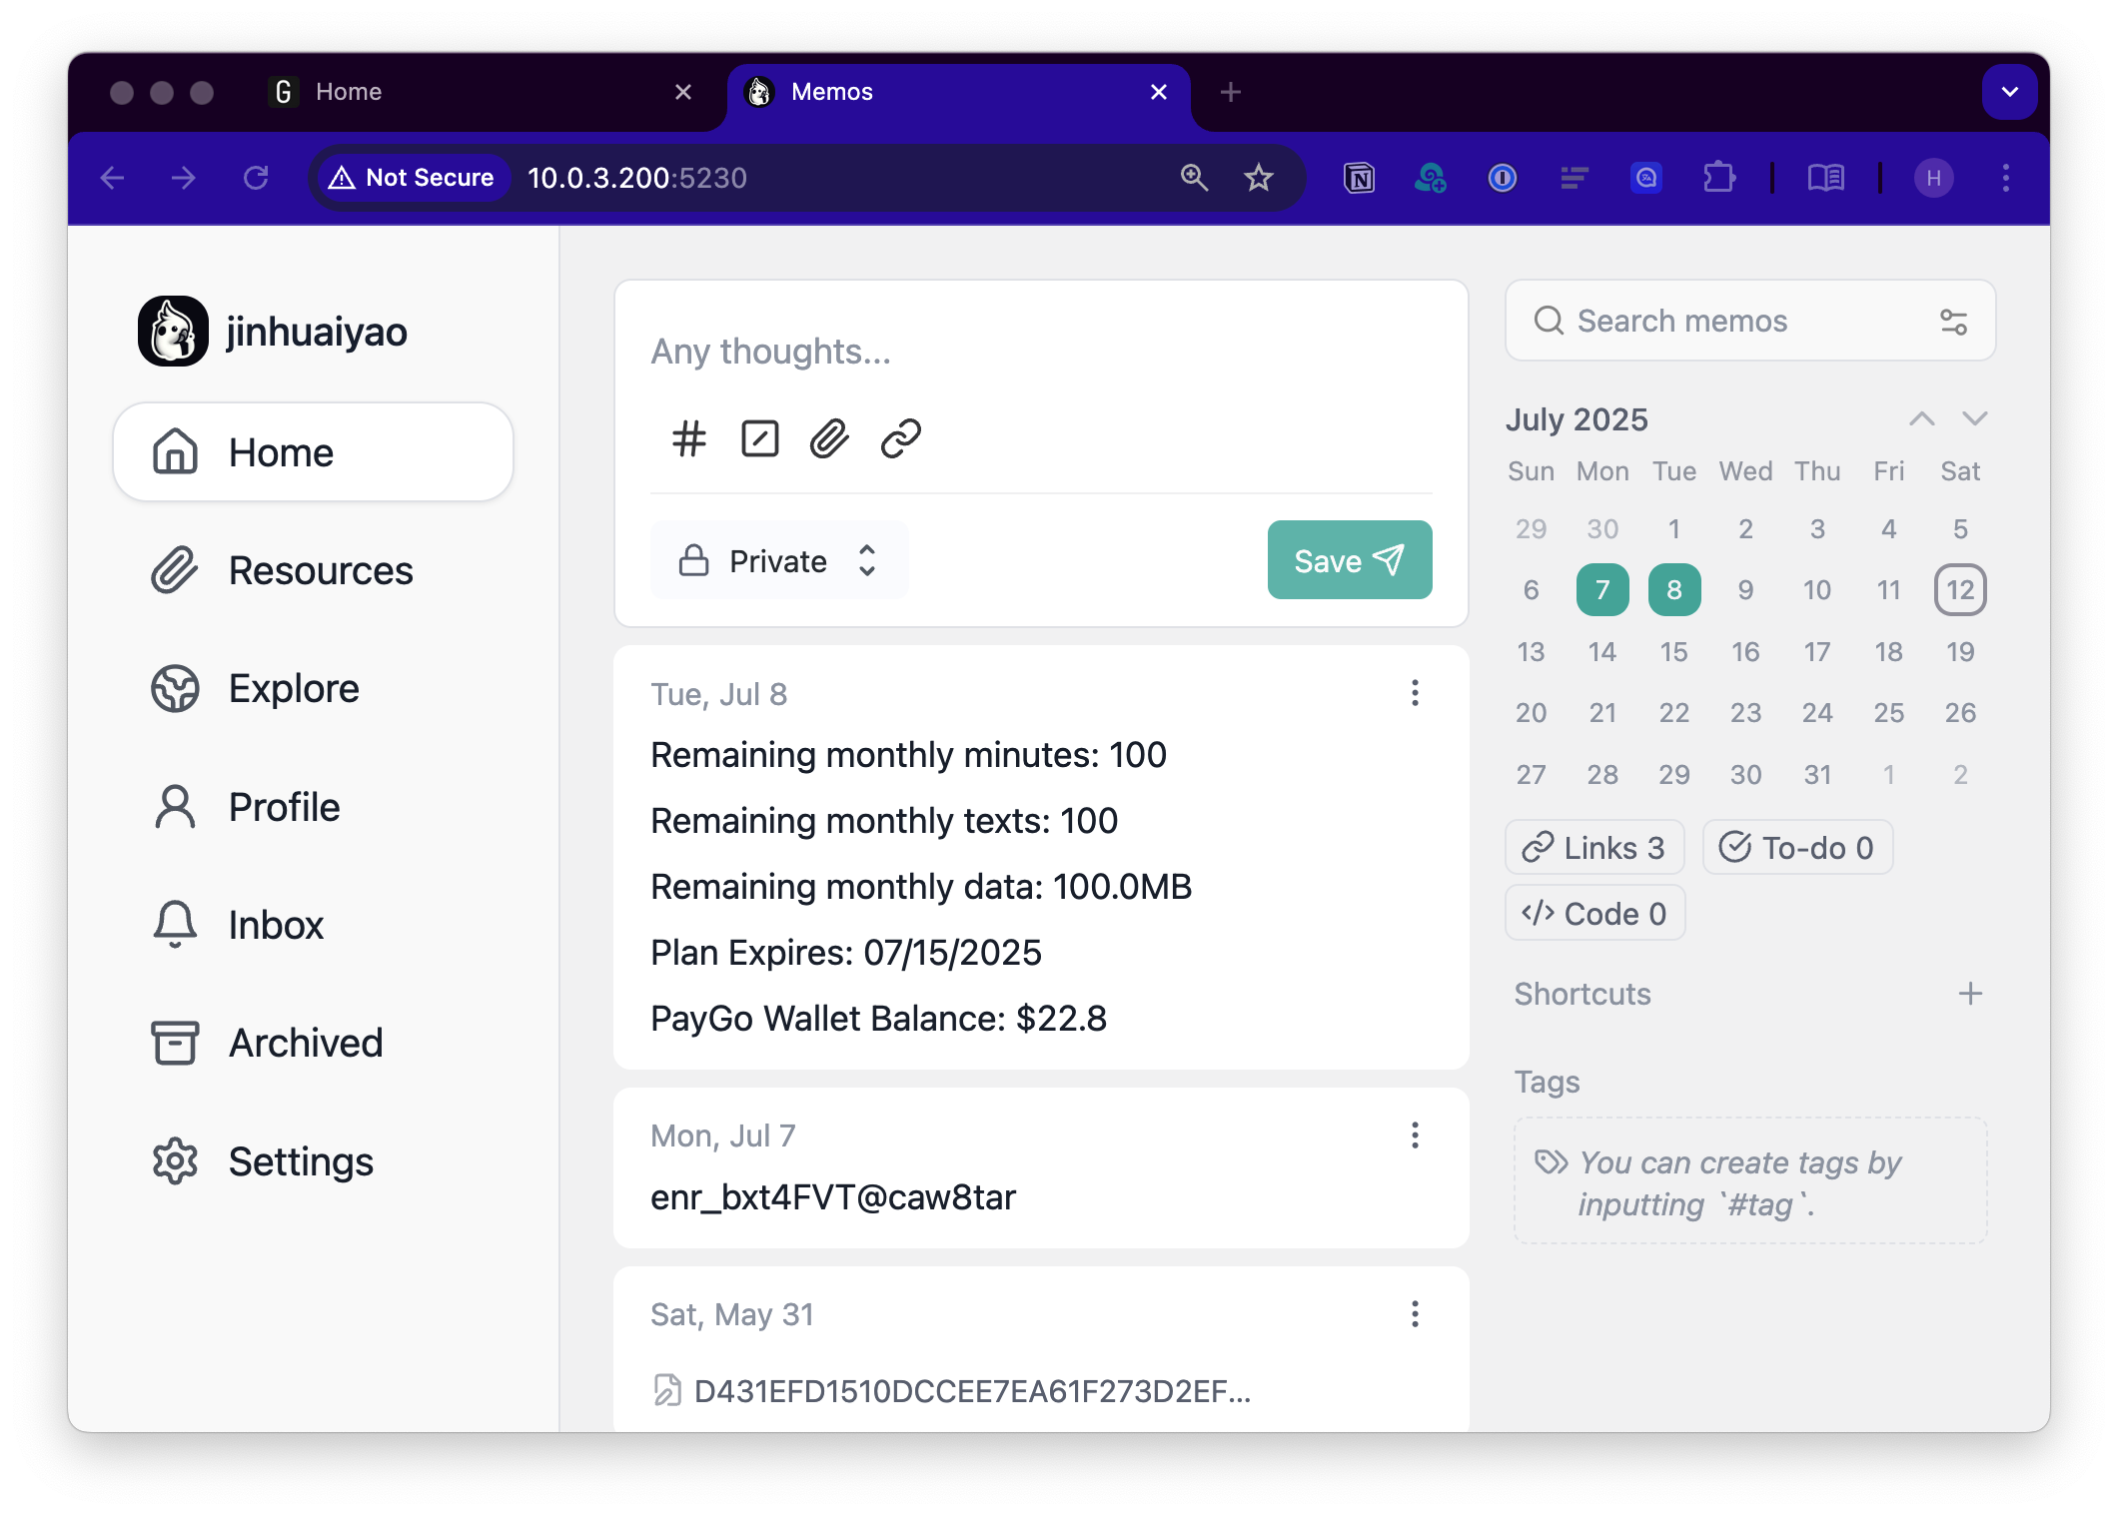This screenshot has width=2118, height=1516.
Task: Open the D431EFD1510DCCEE7EA61F273D2EF attachment
Action: 971,1391
